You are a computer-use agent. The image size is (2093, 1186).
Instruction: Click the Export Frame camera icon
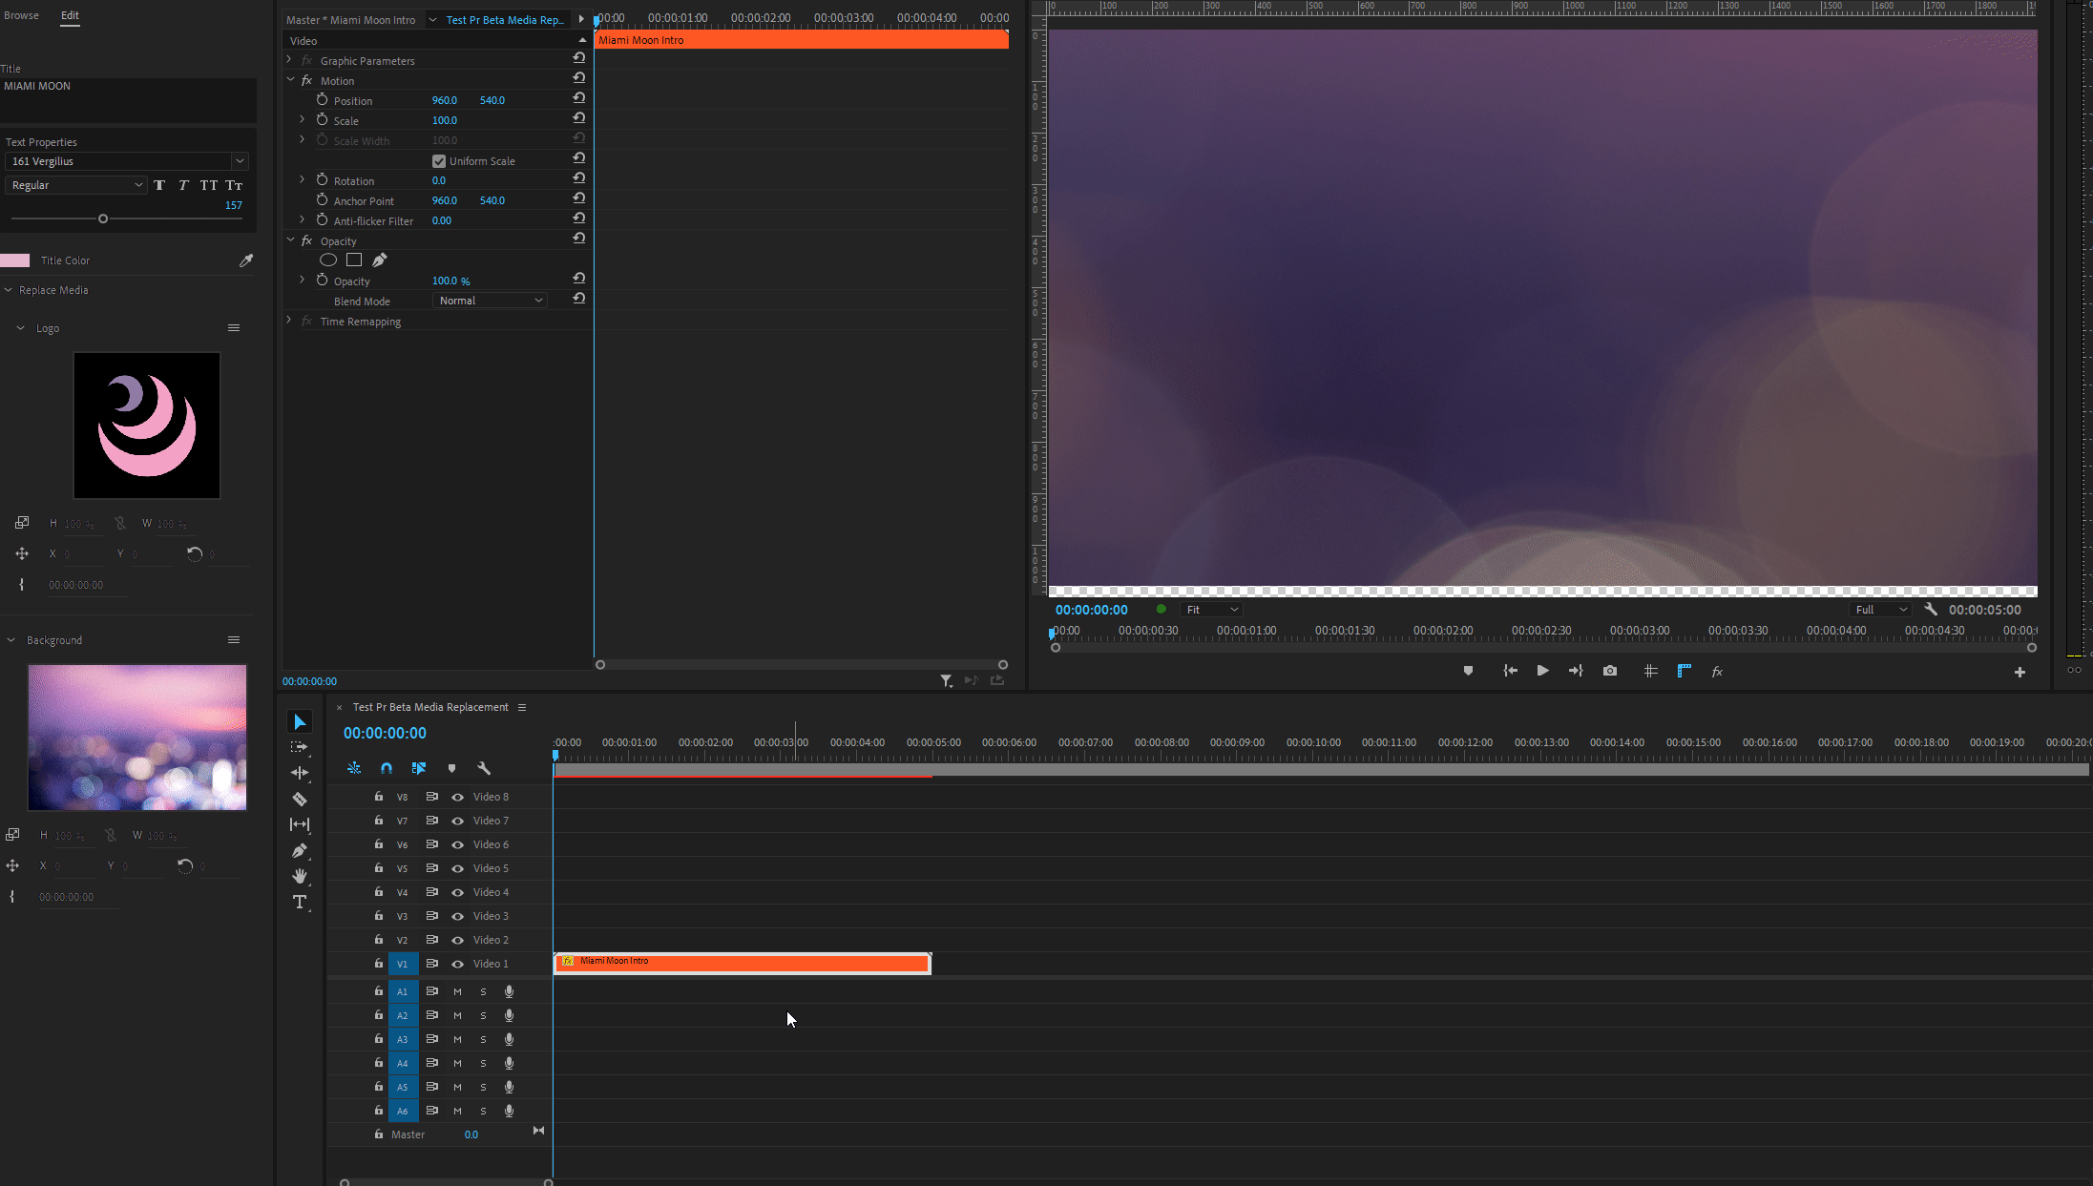(1610, 671)
